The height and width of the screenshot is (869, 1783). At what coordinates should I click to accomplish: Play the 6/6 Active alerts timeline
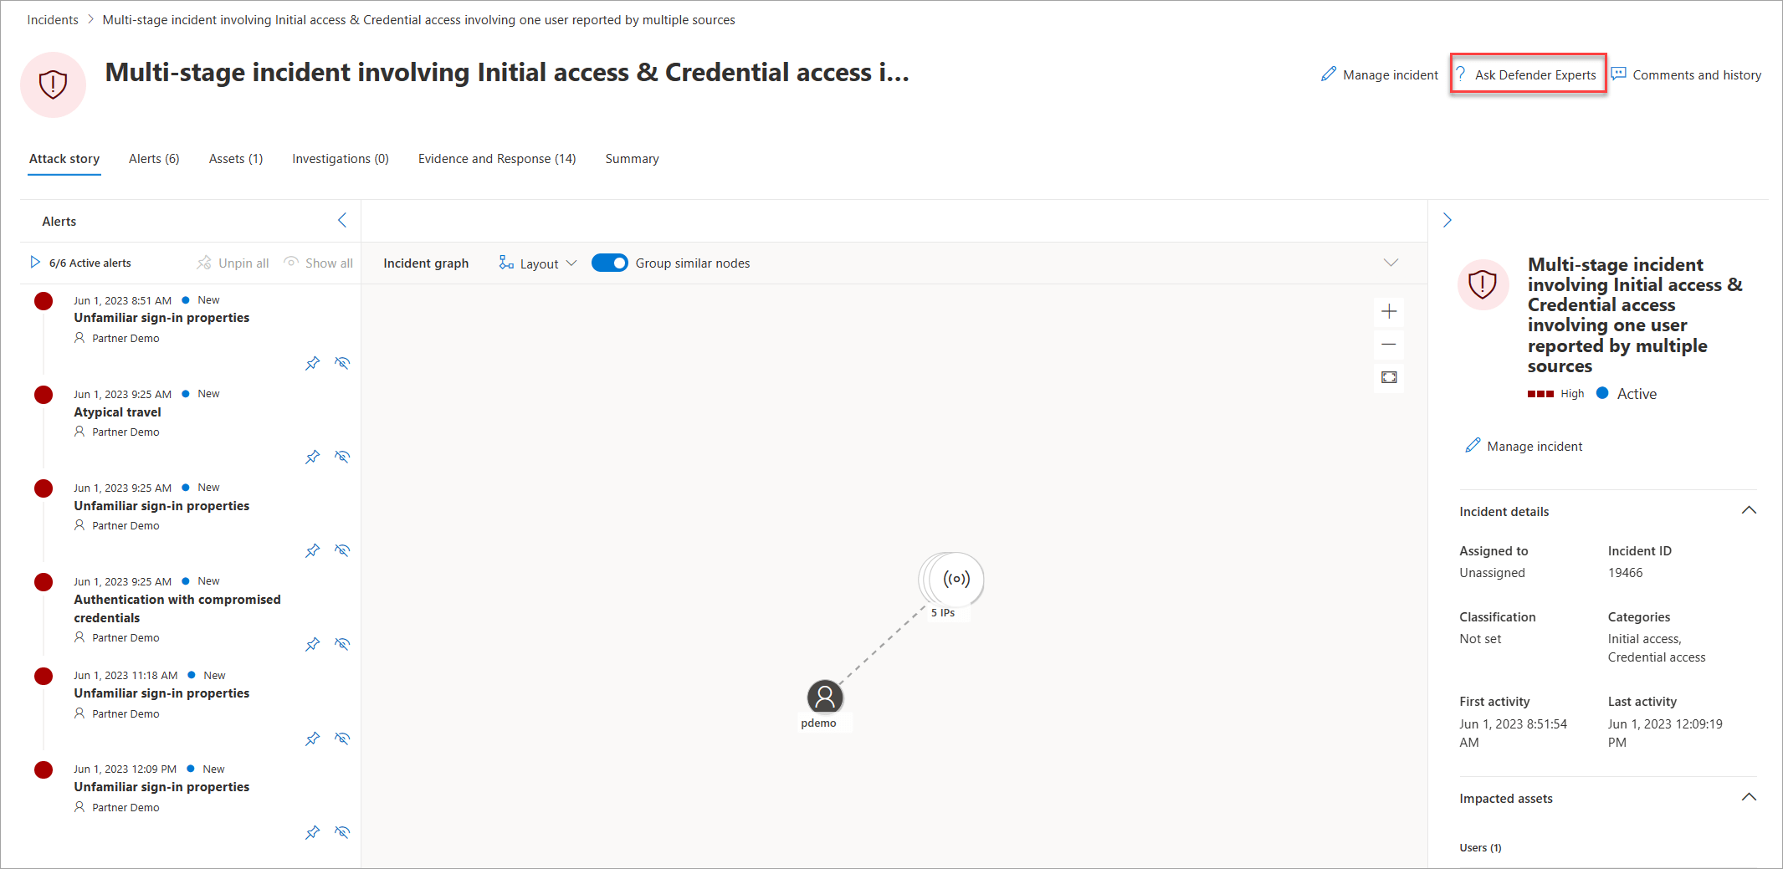tap(35, 263)
